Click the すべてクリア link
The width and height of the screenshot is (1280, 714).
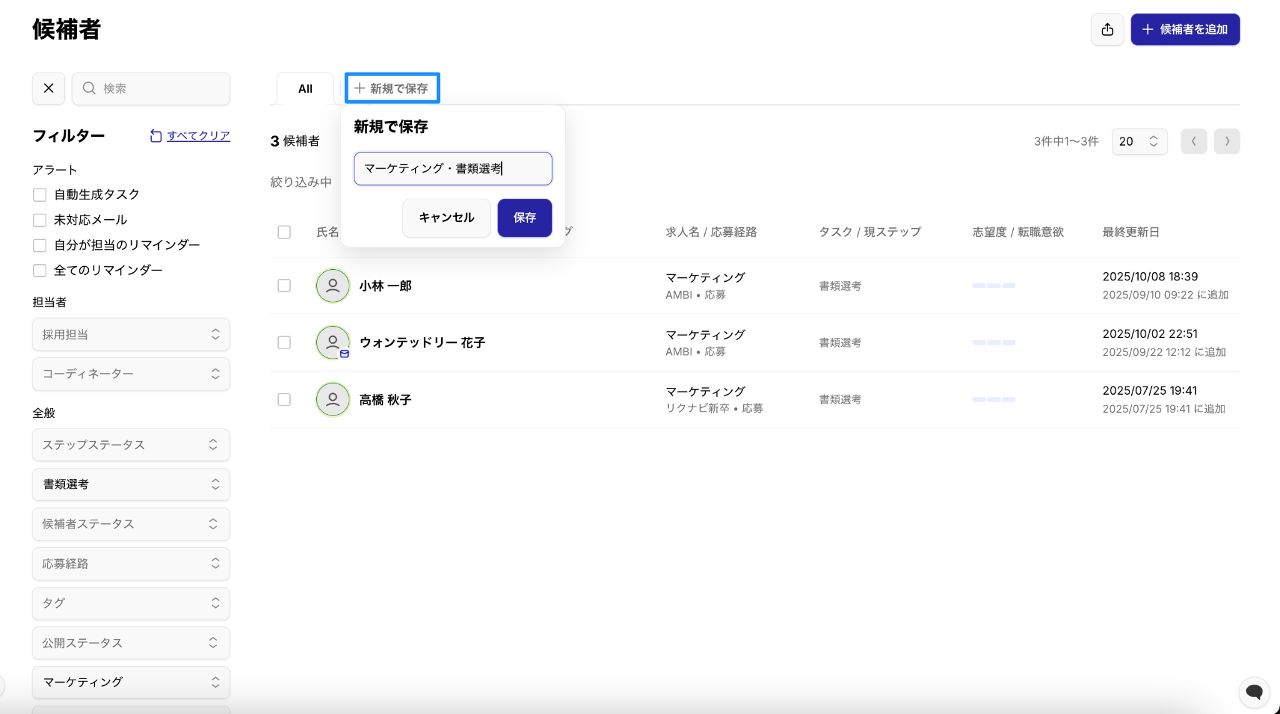(x=197, y=136)
